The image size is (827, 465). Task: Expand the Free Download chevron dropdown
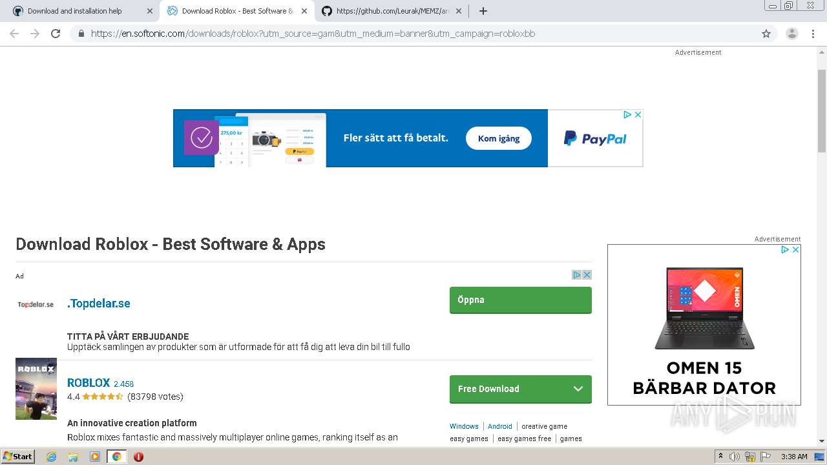(578, 389)
